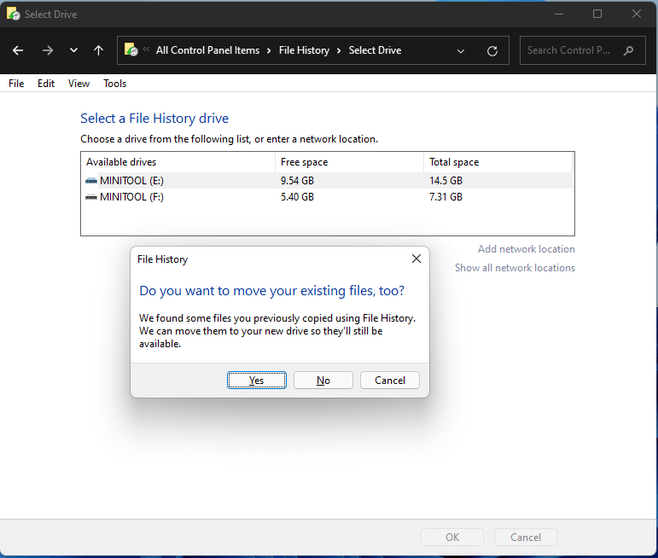The image size is (658, 558).
Task: Open the recent locations chevron dropdown
Action: tap(73, 50)
